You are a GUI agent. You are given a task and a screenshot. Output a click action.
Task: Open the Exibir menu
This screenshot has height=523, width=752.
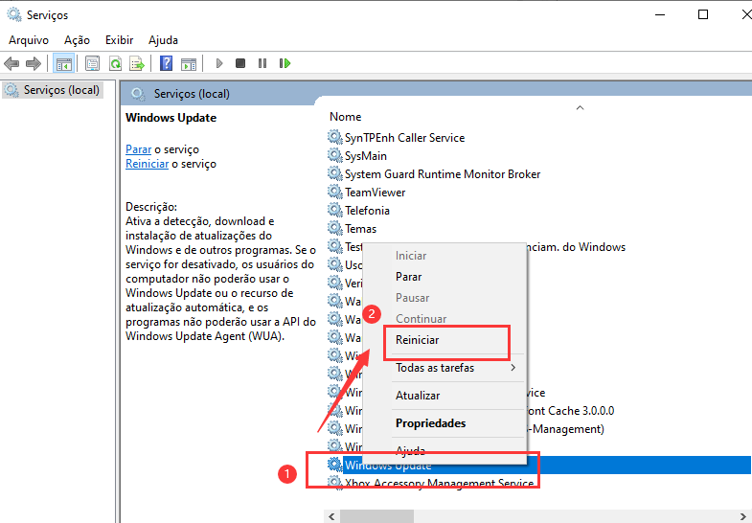pyautogui.click(x=120, y=39)
